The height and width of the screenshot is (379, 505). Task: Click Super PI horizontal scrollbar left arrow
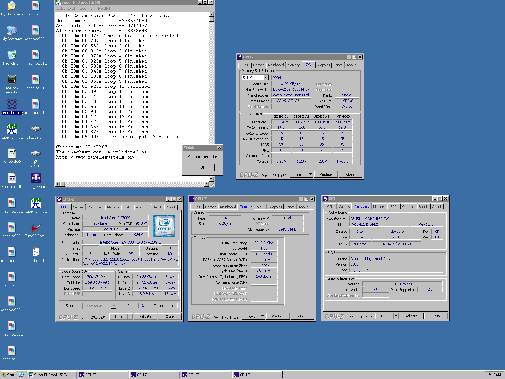tap(57, 184)
